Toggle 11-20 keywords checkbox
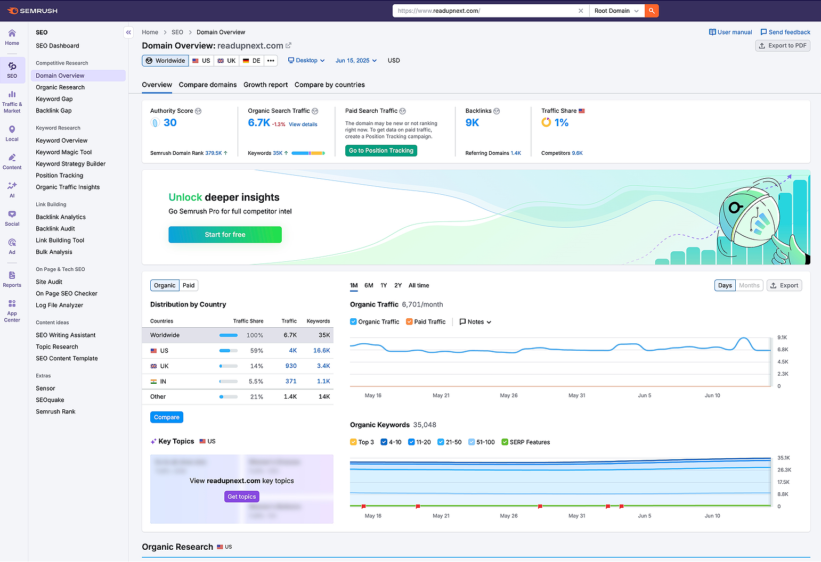821x562 pixels. [x=411, y=442]
